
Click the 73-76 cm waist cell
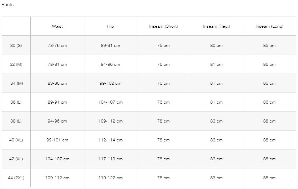(x=57, y=46)
